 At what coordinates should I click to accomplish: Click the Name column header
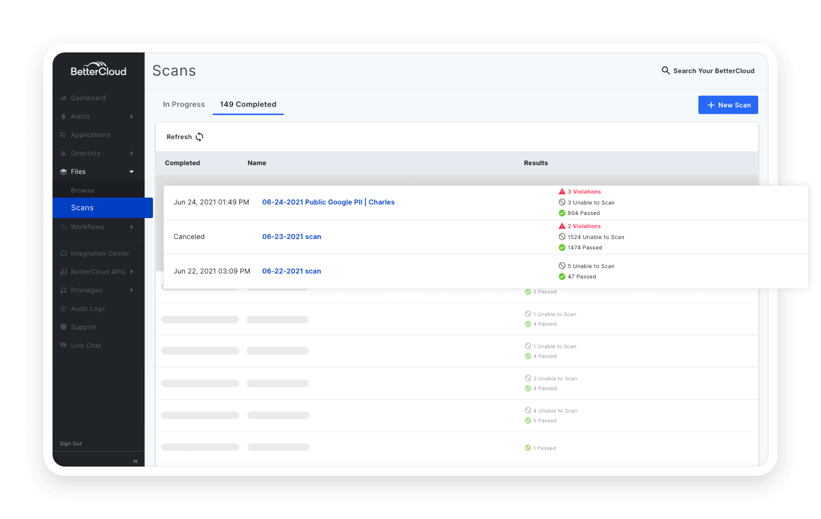[257, 163]
